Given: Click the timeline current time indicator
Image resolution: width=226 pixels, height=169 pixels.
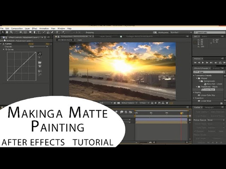Looking at the screenshot, I should tap(181, 113).
